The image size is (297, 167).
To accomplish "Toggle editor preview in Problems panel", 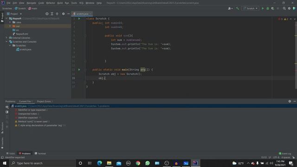I will tap(7, 112).
